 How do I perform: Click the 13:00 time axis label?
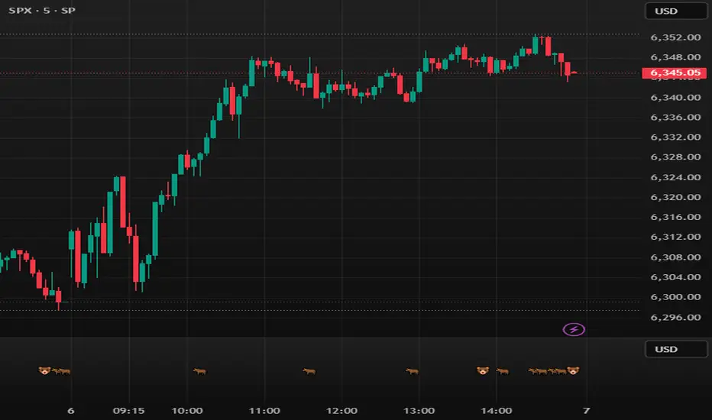click(x=419, y=411)
